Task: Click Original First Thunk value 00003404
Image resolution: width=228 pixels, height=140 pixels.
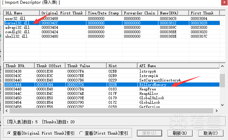Action: [50, 27]
